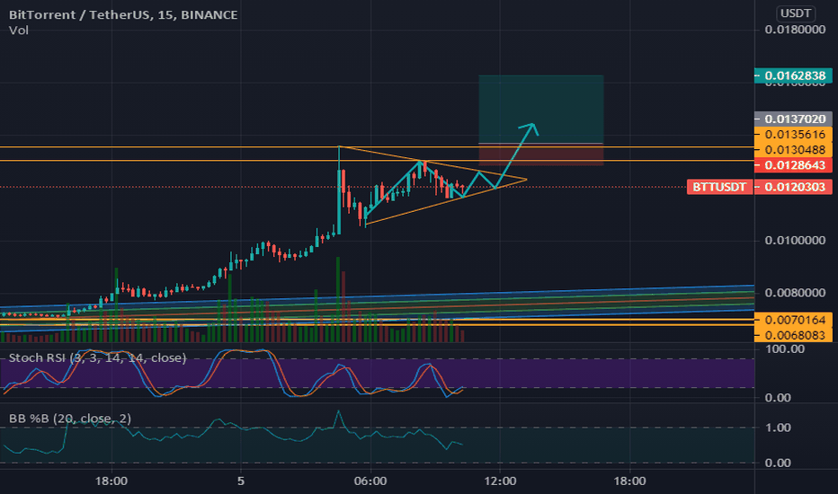Click the Vol indicator label

pos(19,31)
